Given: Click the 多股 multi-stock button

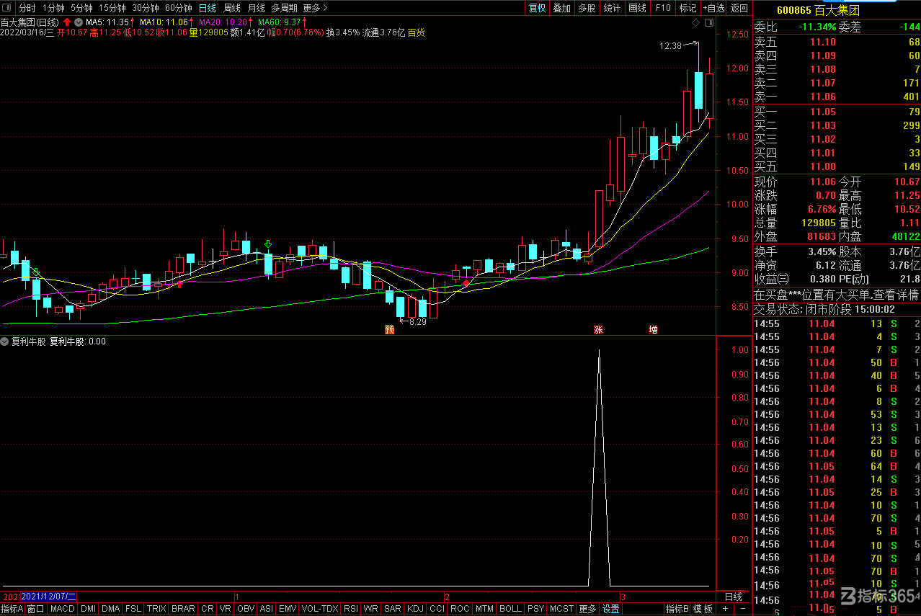Looking at the screenshot, I should click(587, 8).
